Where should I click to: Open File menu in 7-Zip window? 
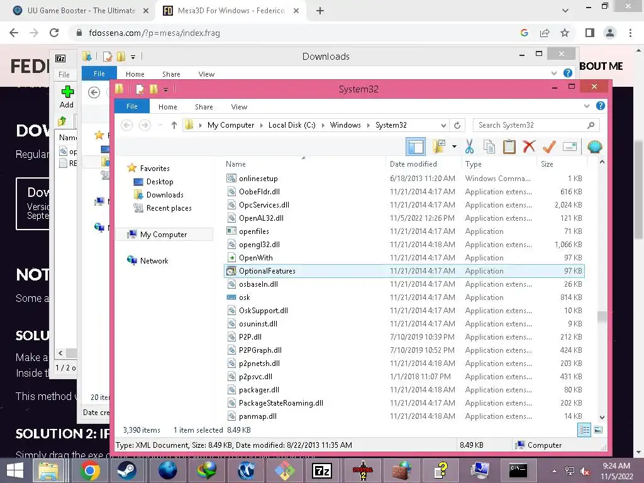[x=64, y=74]
